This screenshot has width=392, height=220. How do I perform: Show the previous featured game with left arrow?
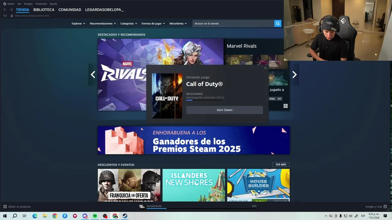93,75
